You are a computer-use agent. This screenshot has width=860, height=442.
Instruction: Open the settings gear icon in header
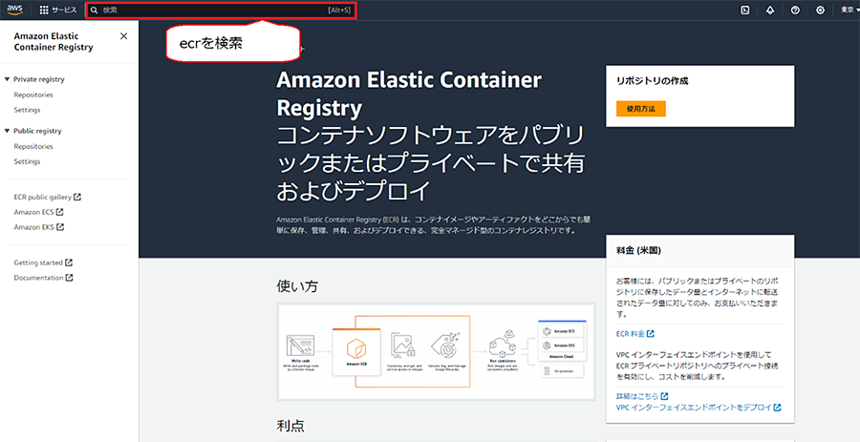(821, 10)
